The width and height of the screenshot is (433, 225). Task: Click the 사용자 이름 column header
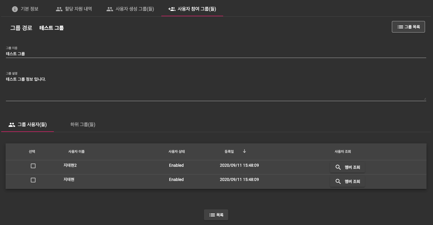pyautogui.click(x=76, y=152)
